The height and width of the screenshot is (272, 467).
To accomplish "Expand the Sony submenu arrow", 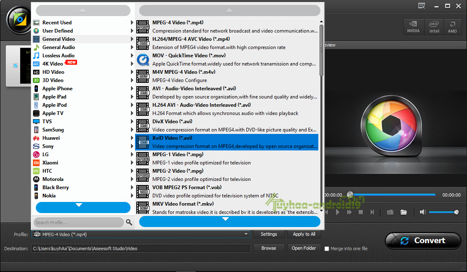I will click(x=132, y=146).
